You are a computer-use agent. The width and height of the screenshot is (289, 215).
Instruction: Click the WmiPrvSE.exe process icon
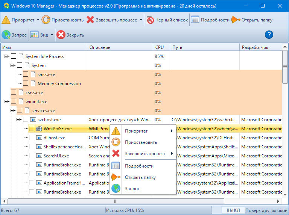pyautogui.click(x=39, y=128)
